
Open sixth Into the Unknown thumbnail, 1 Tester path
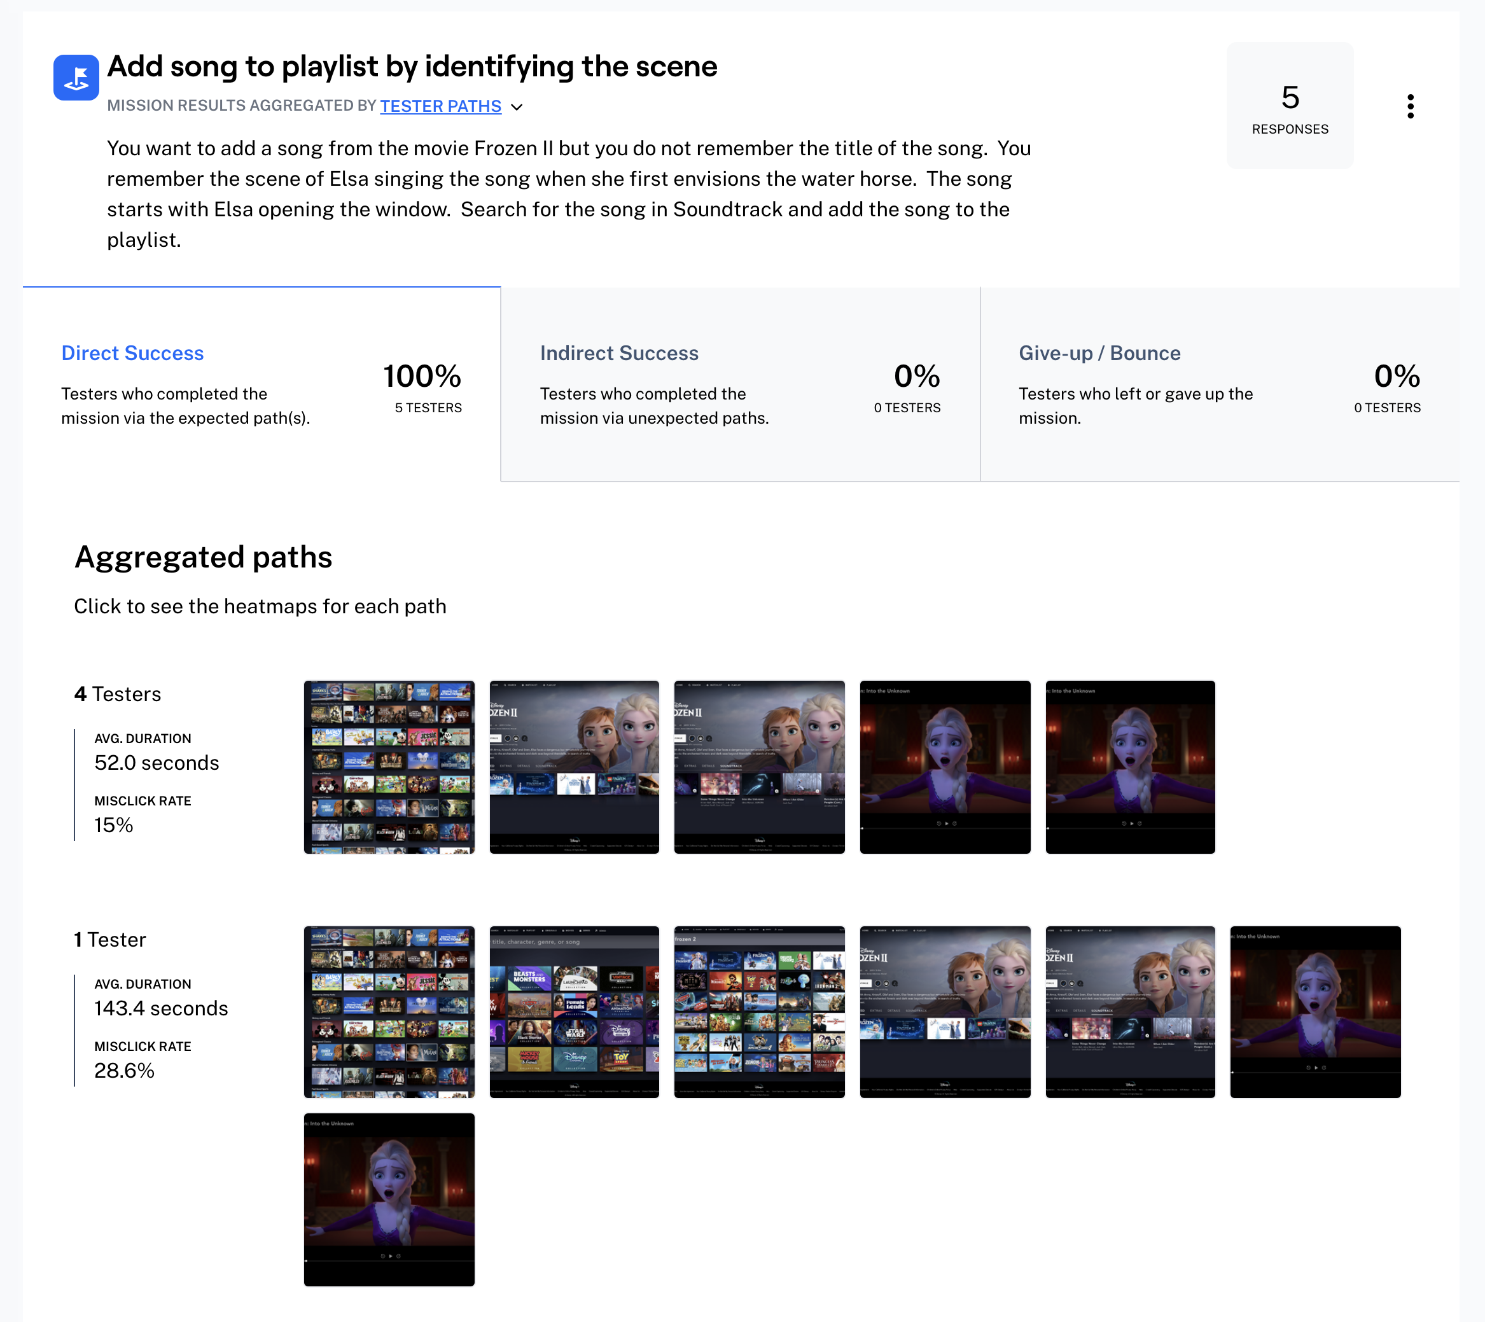pos(1315,1011)
